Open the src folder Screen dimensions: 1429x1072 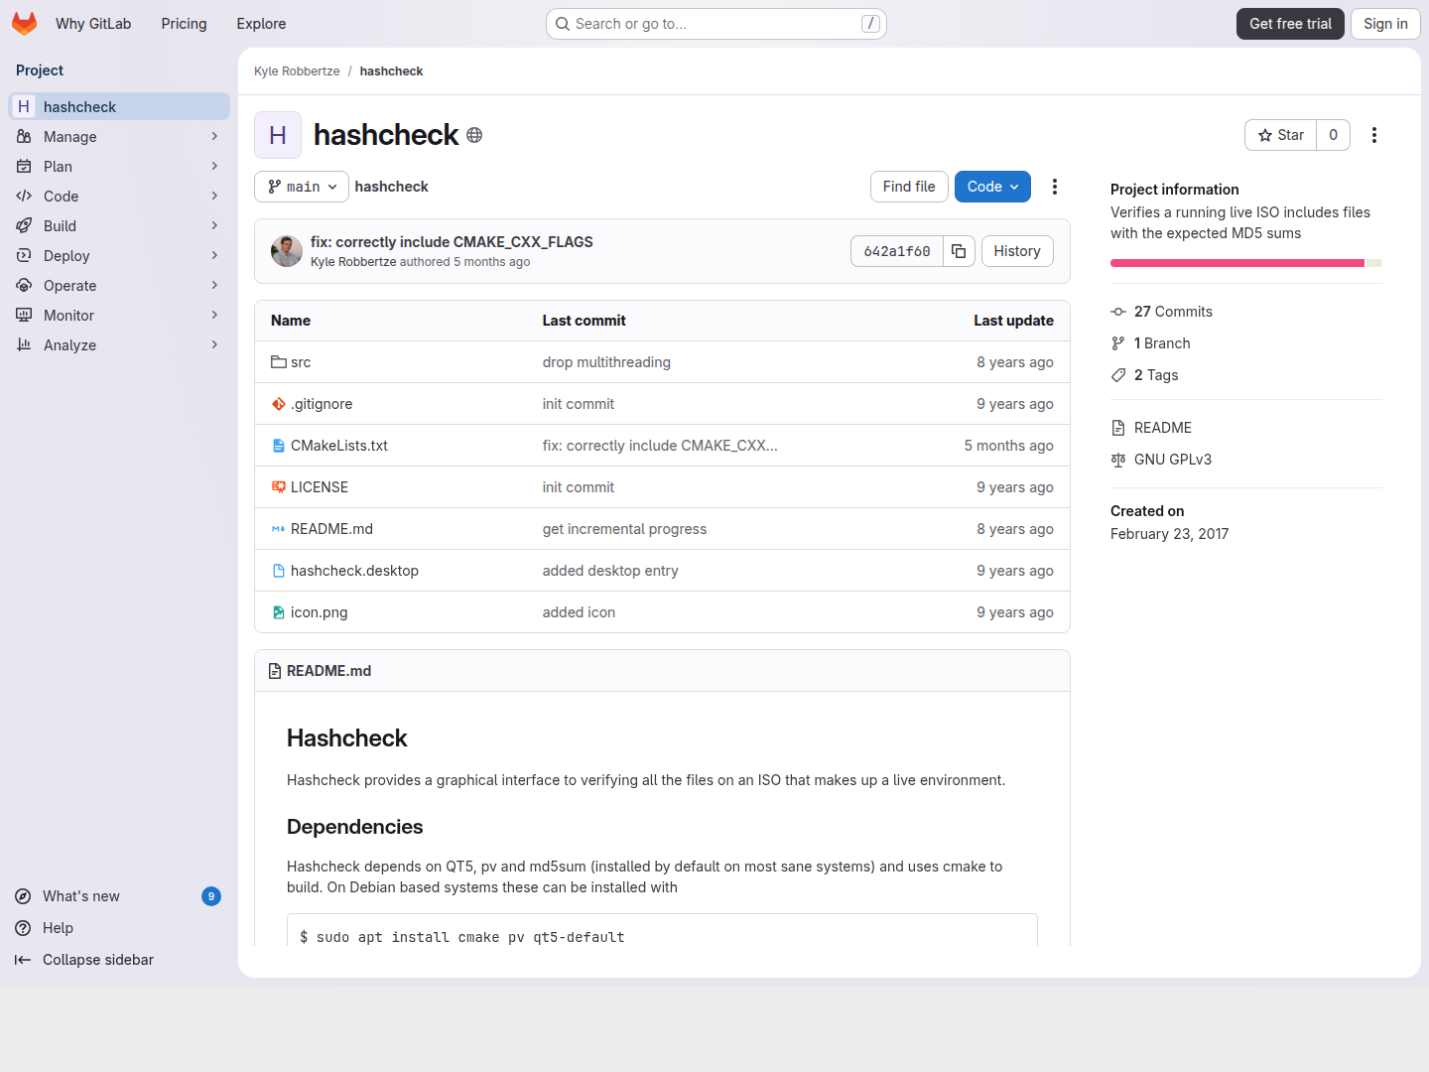click(x=301, y=362)
